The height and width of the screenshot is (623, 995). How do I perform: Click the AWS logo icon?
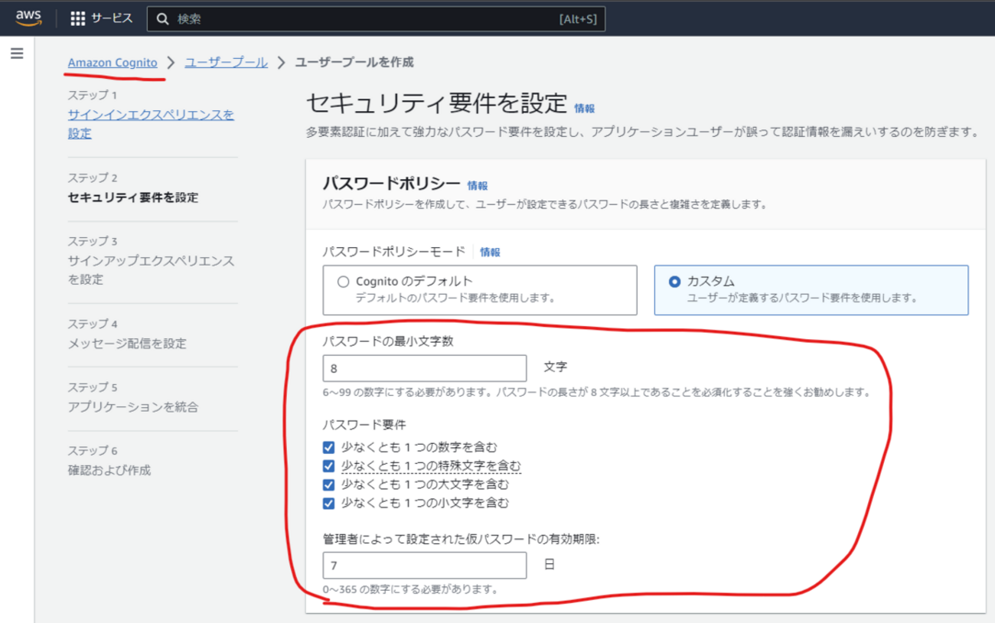click(28, 18)
